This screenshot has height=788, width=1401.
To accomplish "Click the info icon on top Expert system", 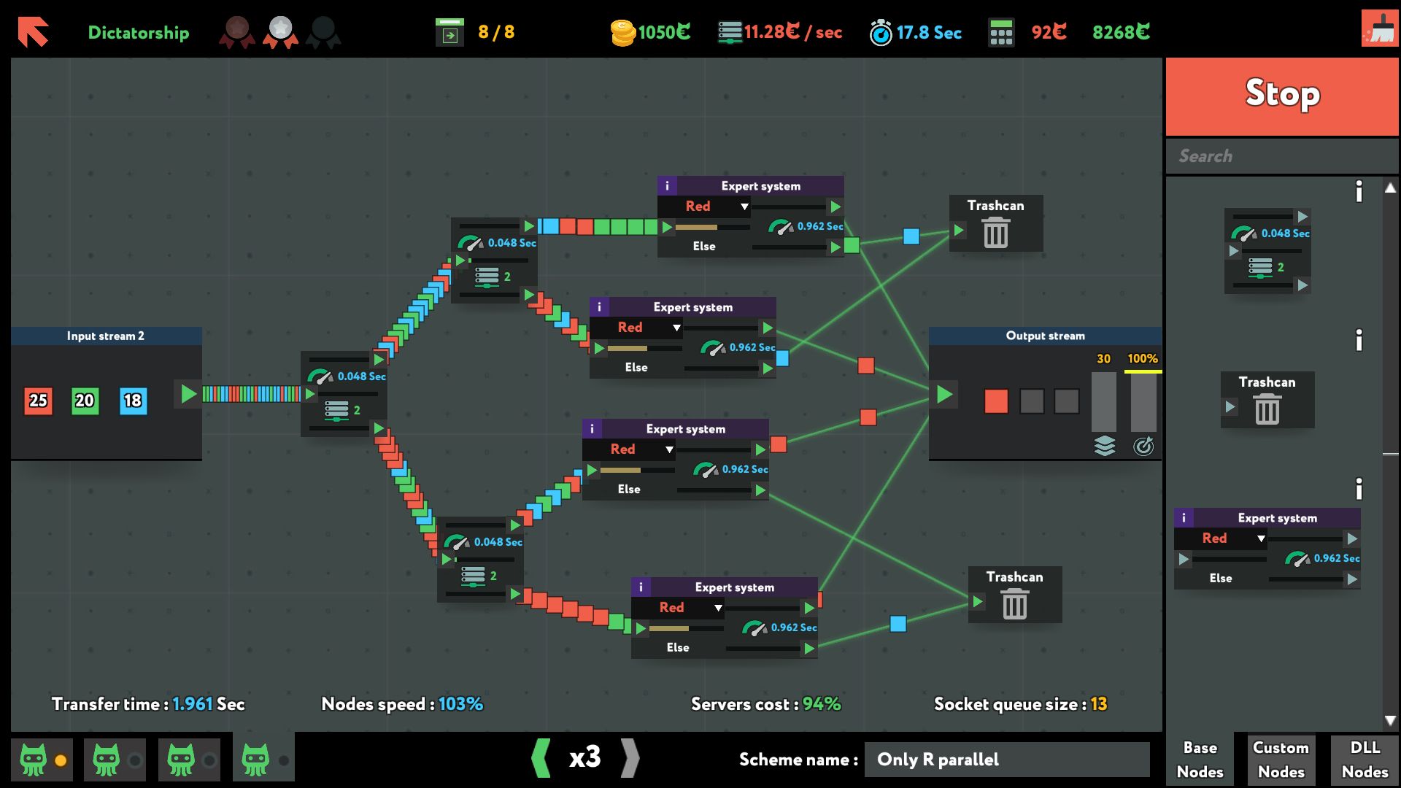I will (667, 186).
